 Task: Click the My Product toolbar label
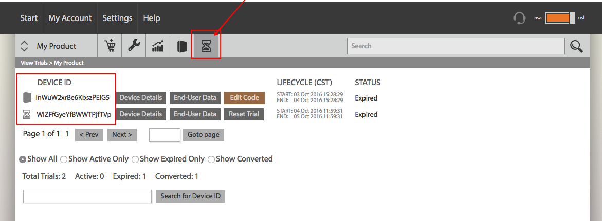pos(57,46)
